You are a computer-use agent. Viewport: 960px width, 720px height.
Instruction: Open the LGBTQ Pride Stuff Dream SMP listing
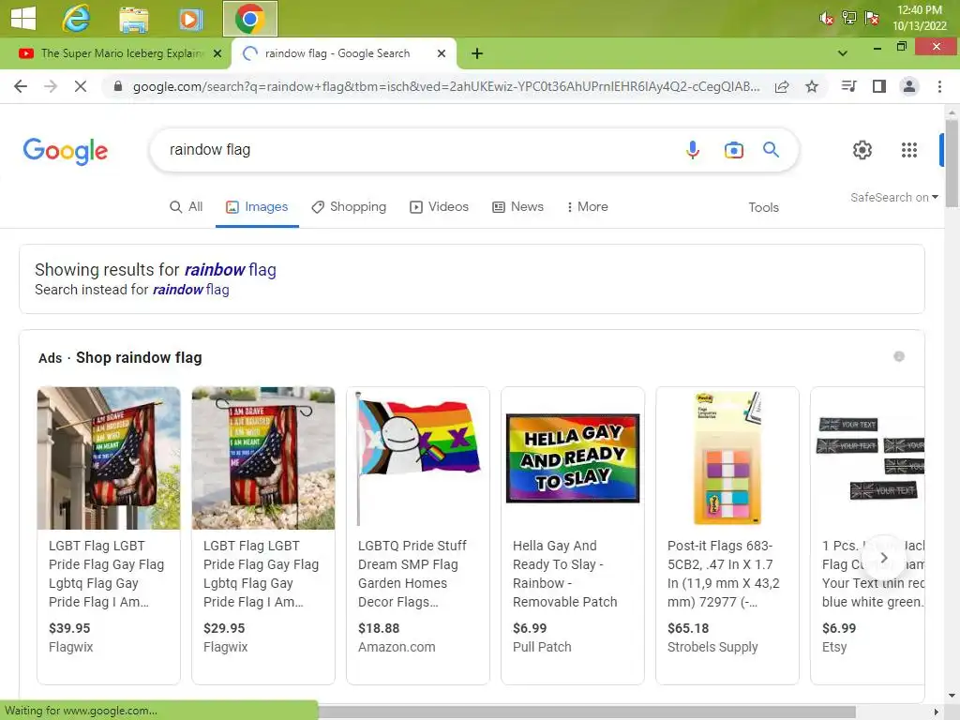(412, 574)
